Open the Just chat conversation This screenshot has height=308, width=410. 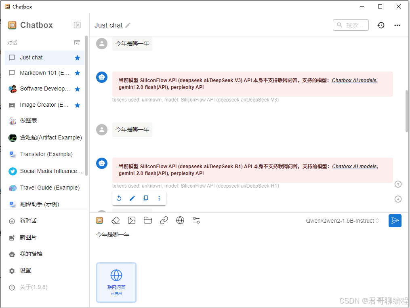point(44,57)
